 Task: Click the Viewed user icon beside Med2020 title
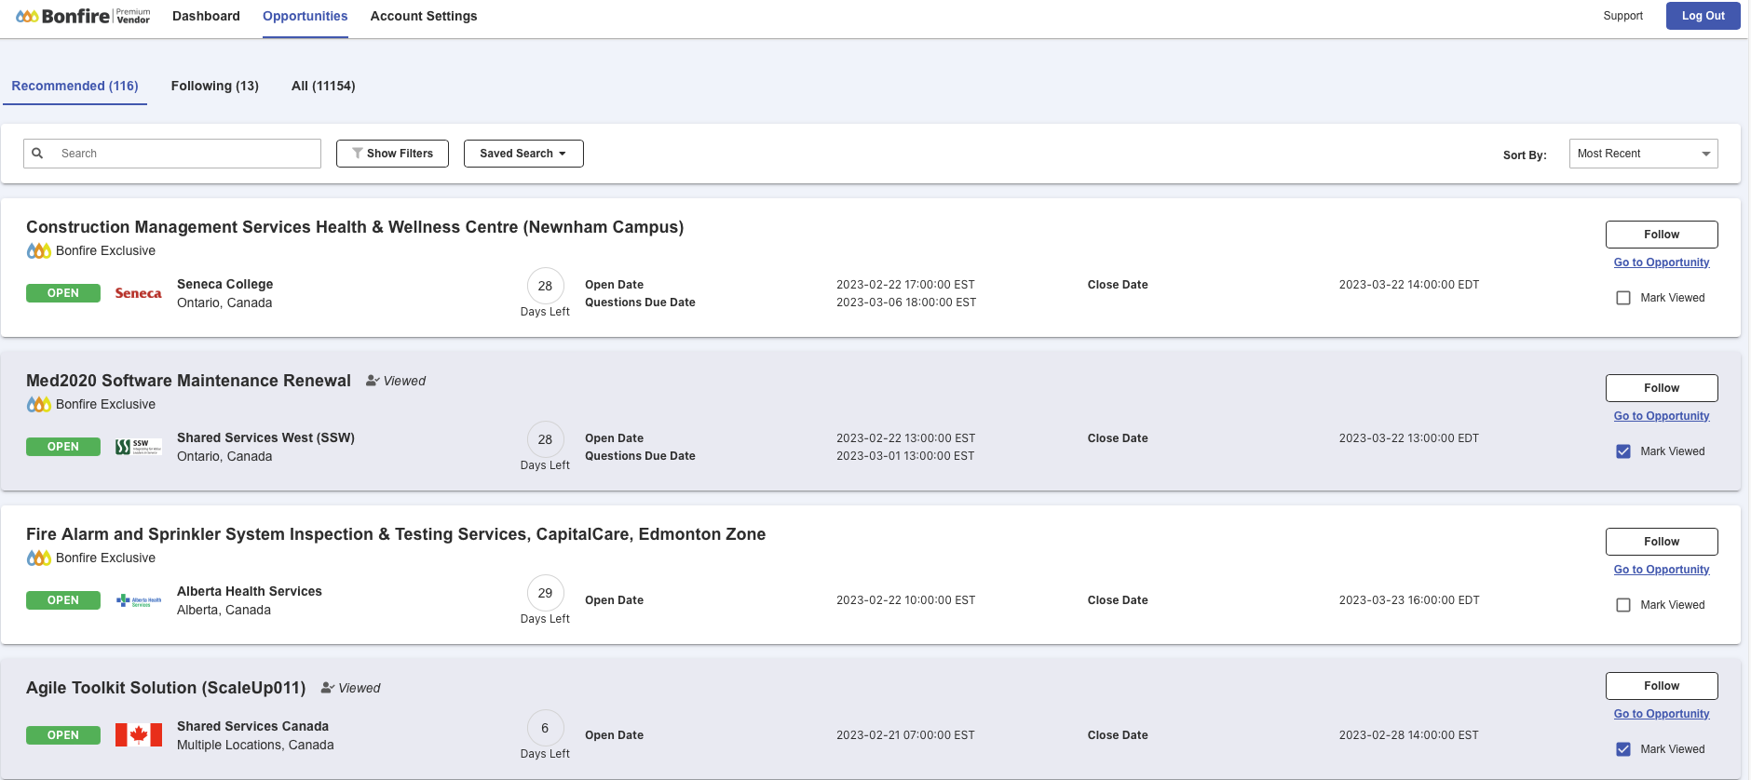pyautogui.click(x=373, y=381)
